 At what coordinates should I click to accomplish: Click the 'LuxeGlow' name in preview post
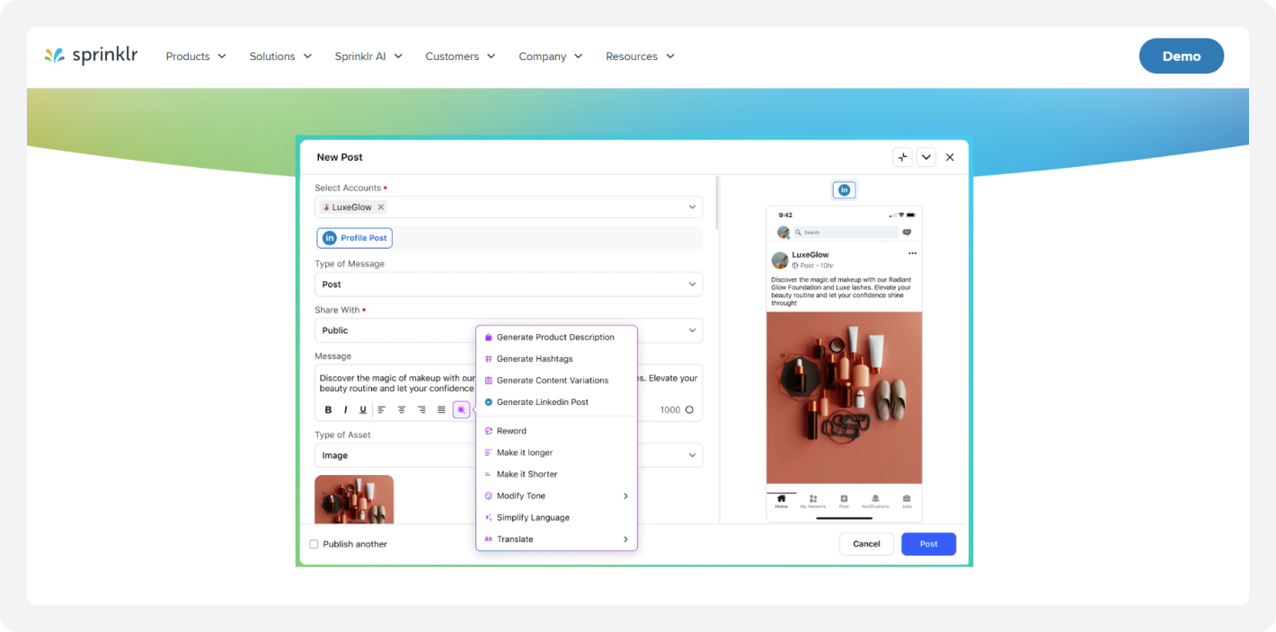[x=810, y=255]
